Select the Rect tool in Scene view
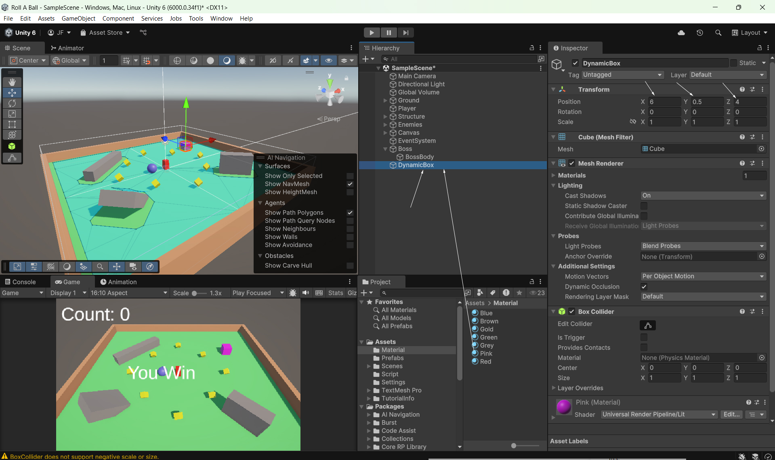 point(12,124)
